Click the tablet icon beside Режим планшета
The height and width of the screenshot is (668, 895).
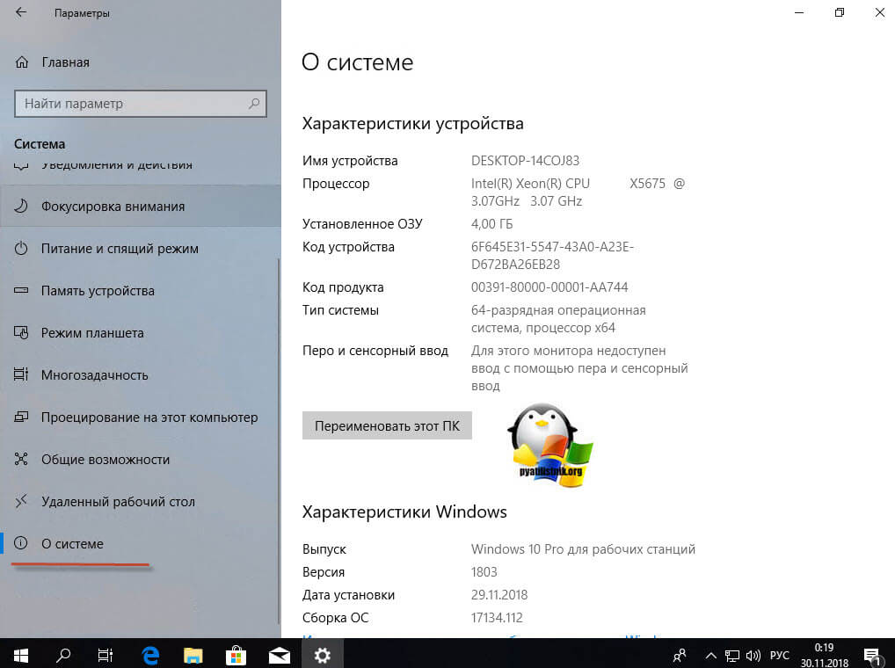click(x=21, y=332)
